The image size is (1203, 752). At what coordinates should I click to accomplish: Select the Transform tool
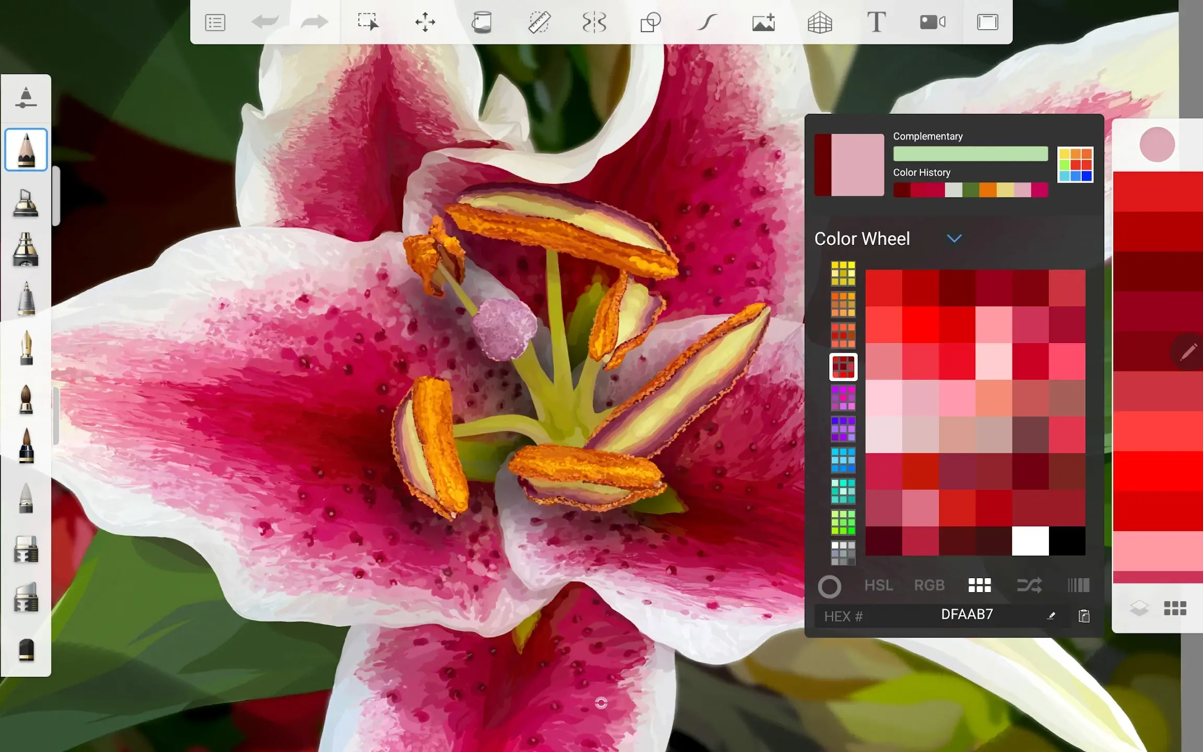(424, 21)
